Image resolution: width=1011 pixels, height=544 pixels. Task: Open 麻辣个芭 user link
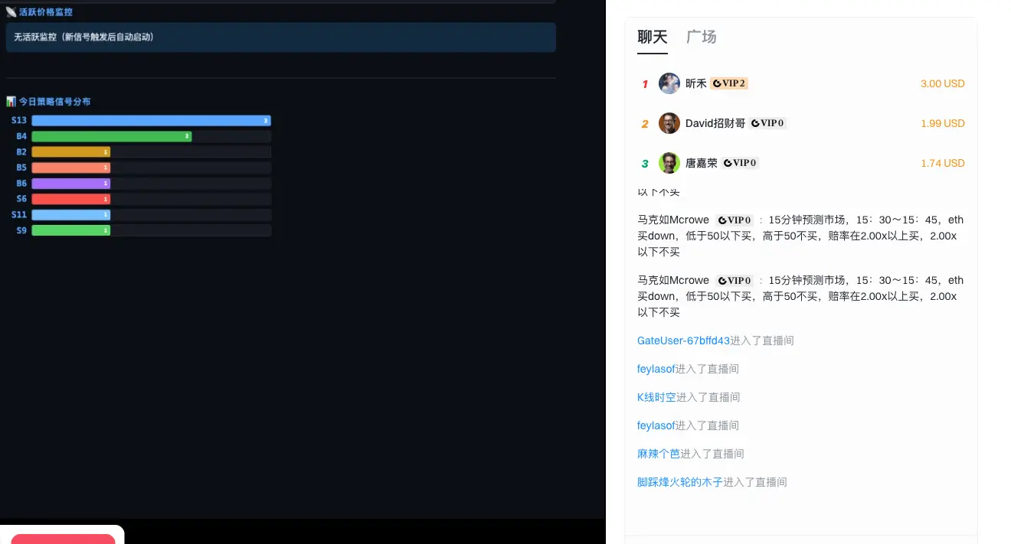coord(659,454)
